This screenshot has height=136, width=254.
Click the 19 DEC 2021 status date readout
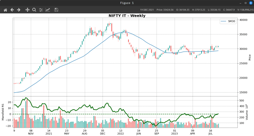pyautogui.click(x=147, y=10)
